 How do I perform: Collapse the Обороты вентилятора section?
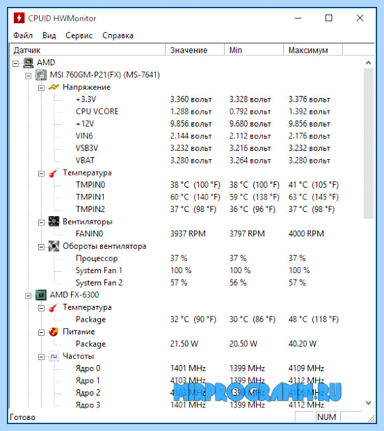point(41,247)
